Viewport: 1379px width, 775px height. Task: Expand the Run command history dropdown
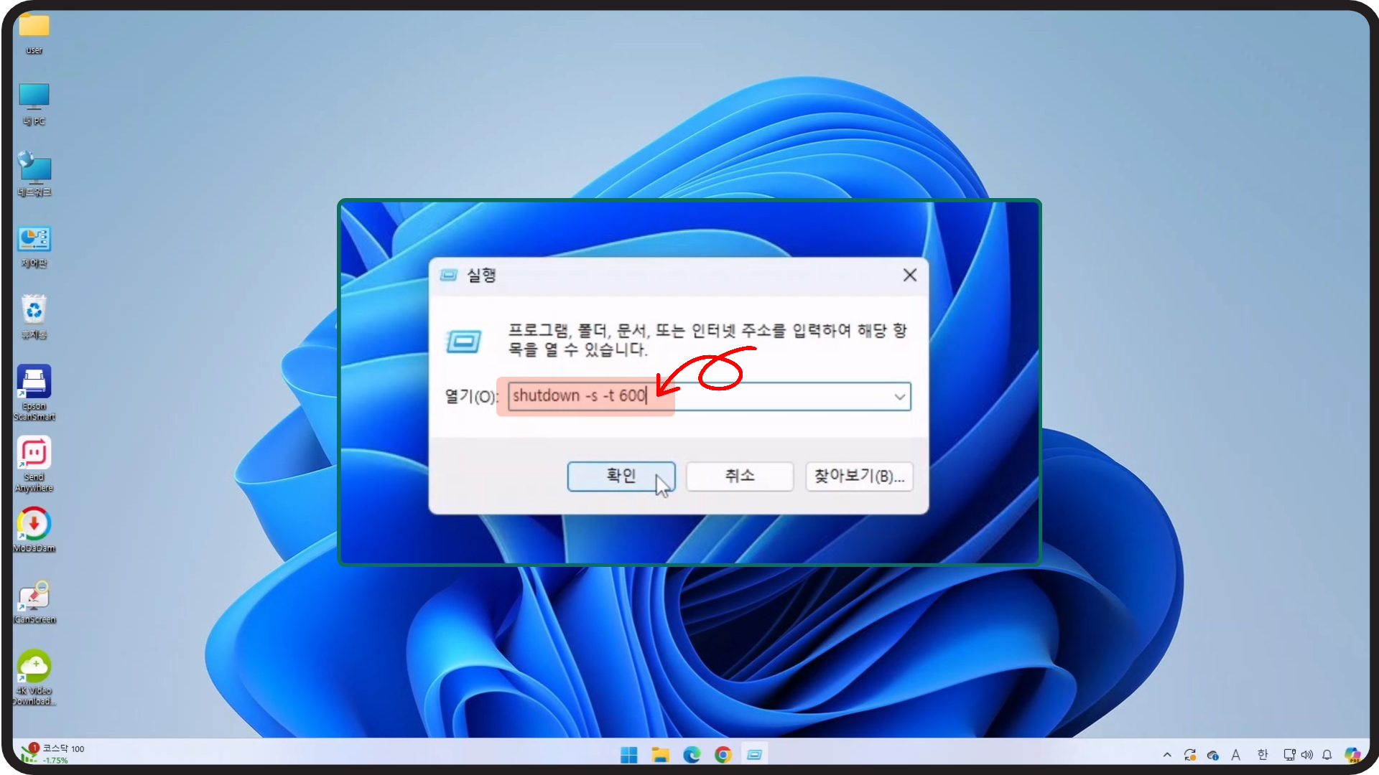[899, 397]
